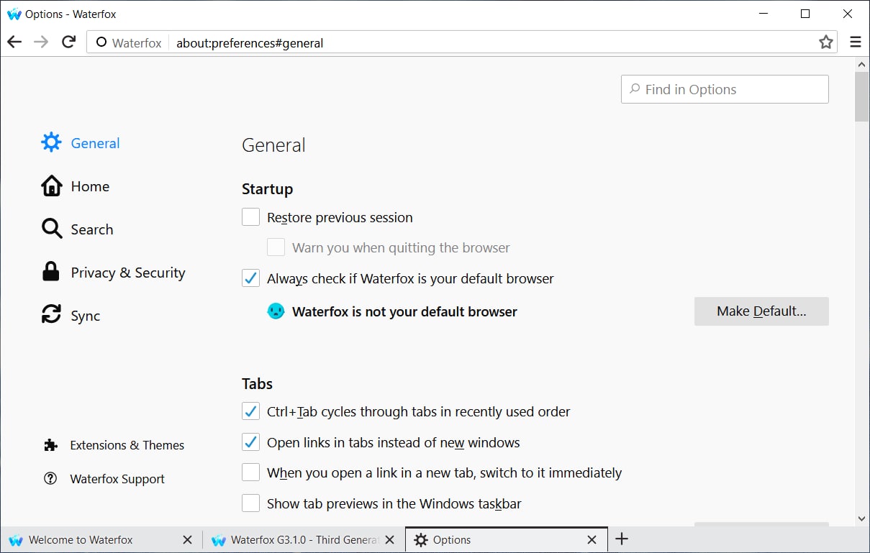Click 'Waterfox is not your default browser' text

pos(404,312)
